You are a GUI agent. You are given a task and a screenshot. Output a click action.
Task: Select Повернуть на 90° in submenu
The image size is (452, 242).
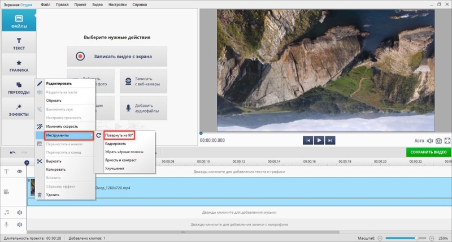(x=119, y=135)
